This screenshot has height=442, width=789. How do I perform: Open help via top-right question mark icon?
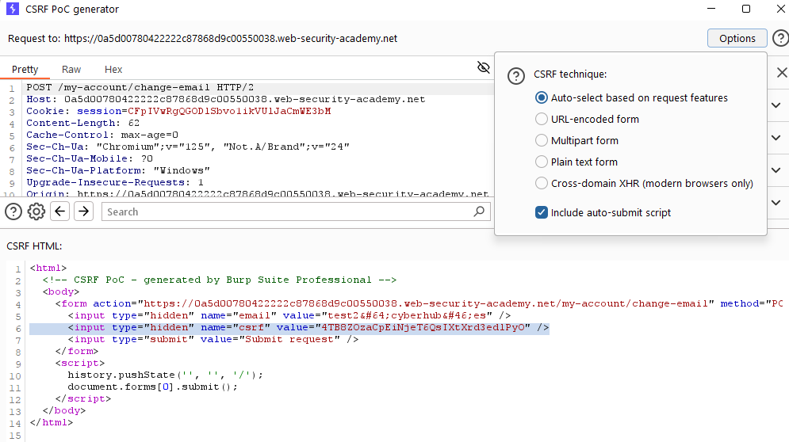tap(780, 38)
